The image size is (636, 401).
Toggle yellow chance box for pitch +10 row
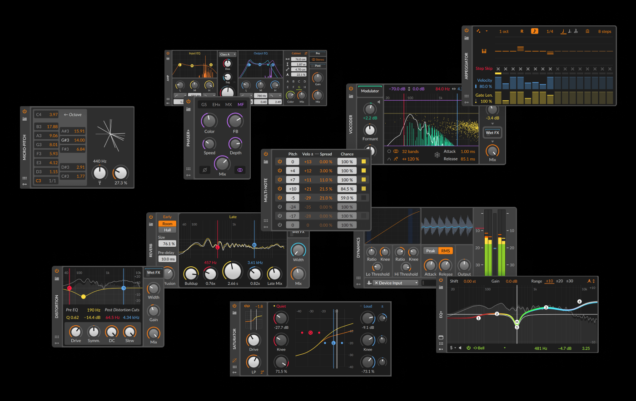click(363, 189)
